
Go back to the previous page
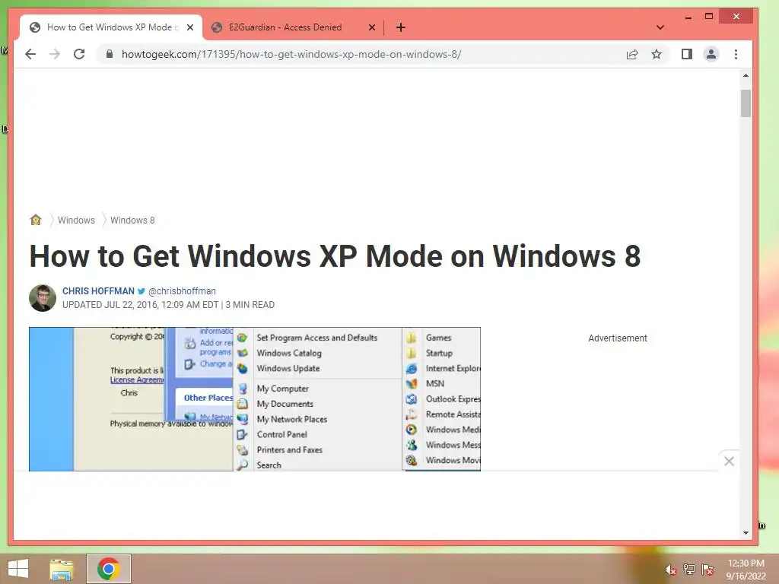pyautogui.click(x=30, y=54)
